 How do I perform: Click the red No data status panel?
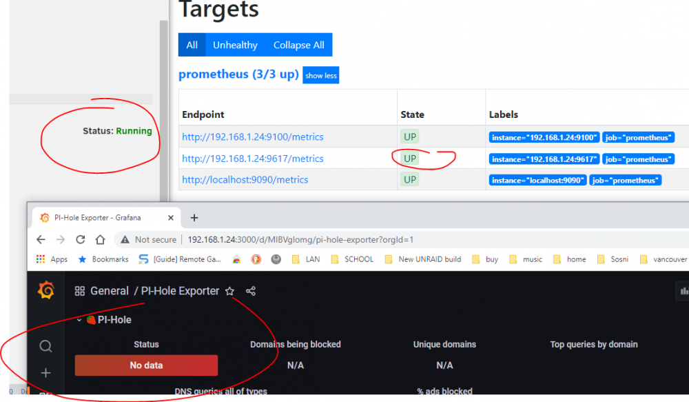point(146,365)
